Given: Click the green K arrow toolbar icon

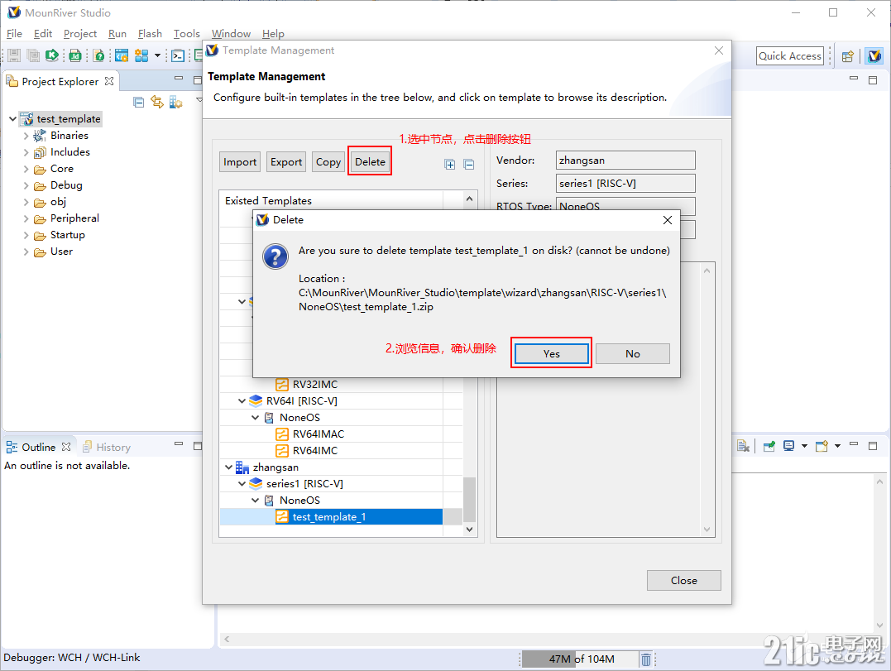Looking at the screenshot, I should coord(52,55).
